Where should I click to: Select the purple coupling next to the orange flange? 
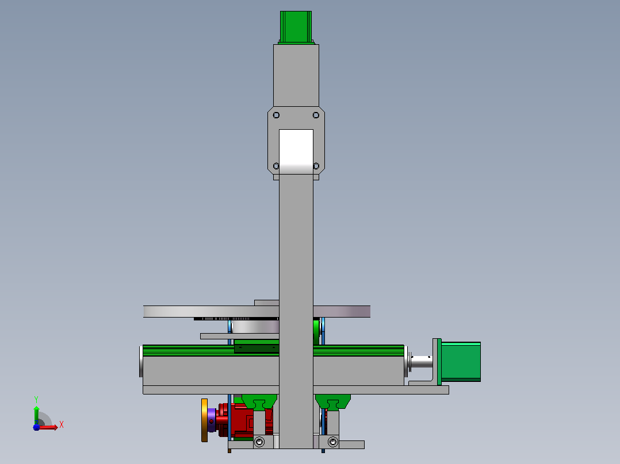(x=212, y=420)
